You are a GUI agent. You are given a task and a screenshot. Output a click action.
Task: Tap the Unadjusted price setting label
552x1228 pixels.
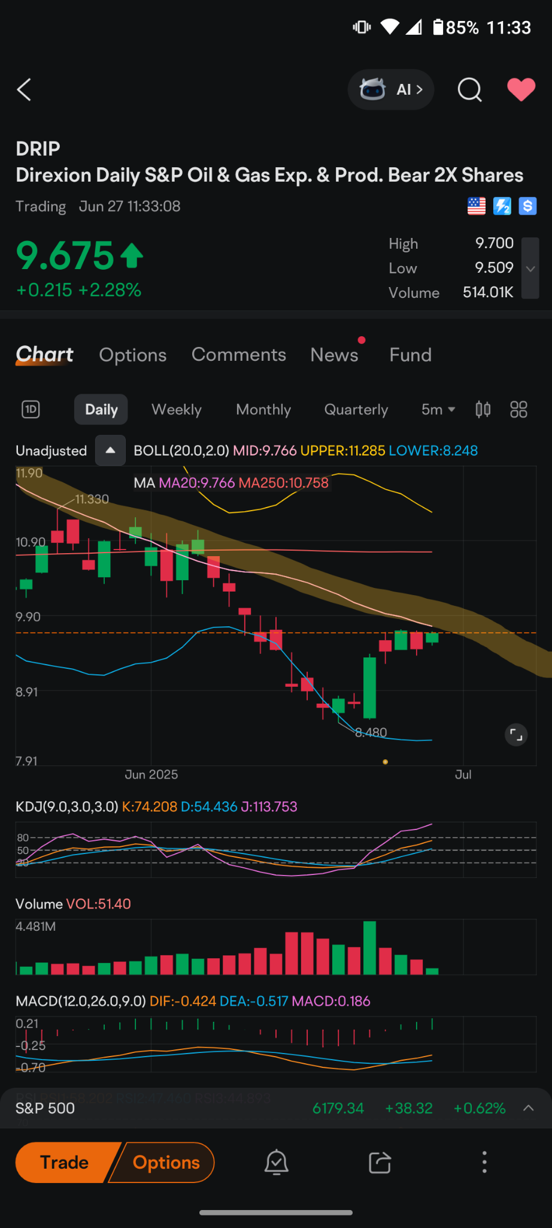[51, 451]
